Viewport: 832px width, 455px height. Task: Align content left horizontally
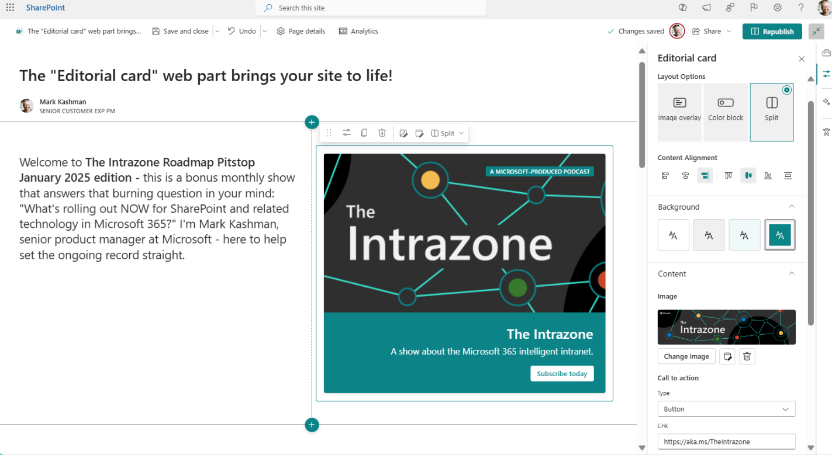click(665, 175)
